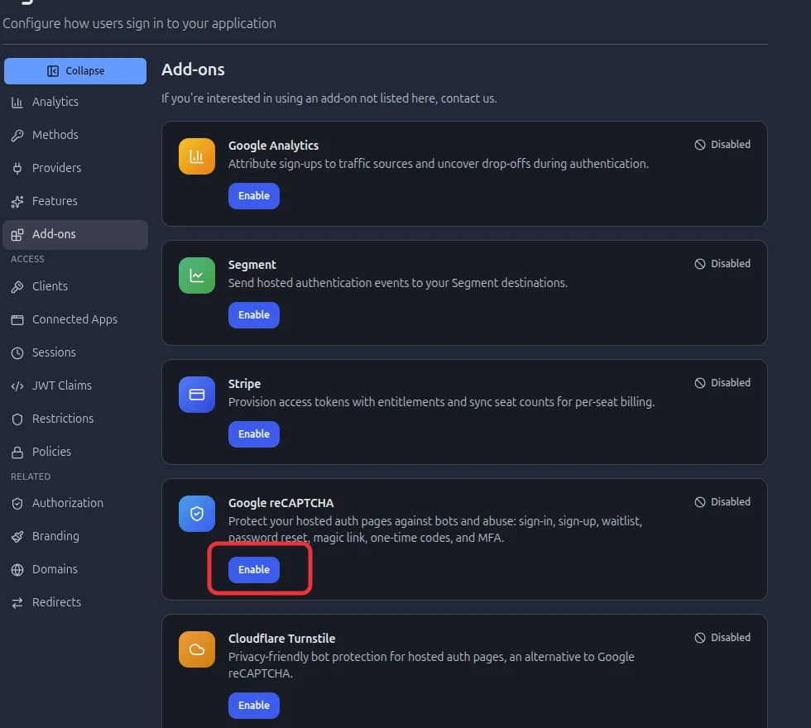
Task: Click the Authorization shield-check icon
Action: click(17, 504)
